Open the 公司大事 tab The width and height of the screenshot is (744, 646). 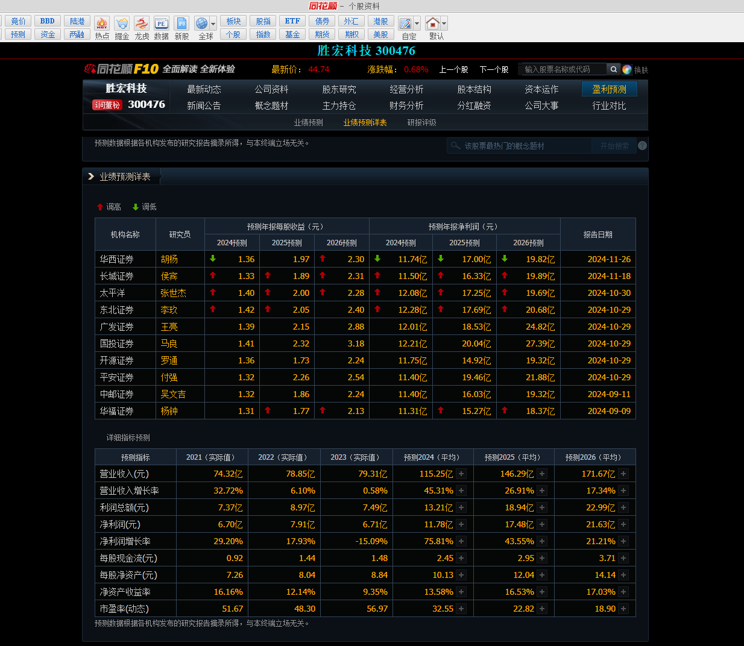click(541, 105)
